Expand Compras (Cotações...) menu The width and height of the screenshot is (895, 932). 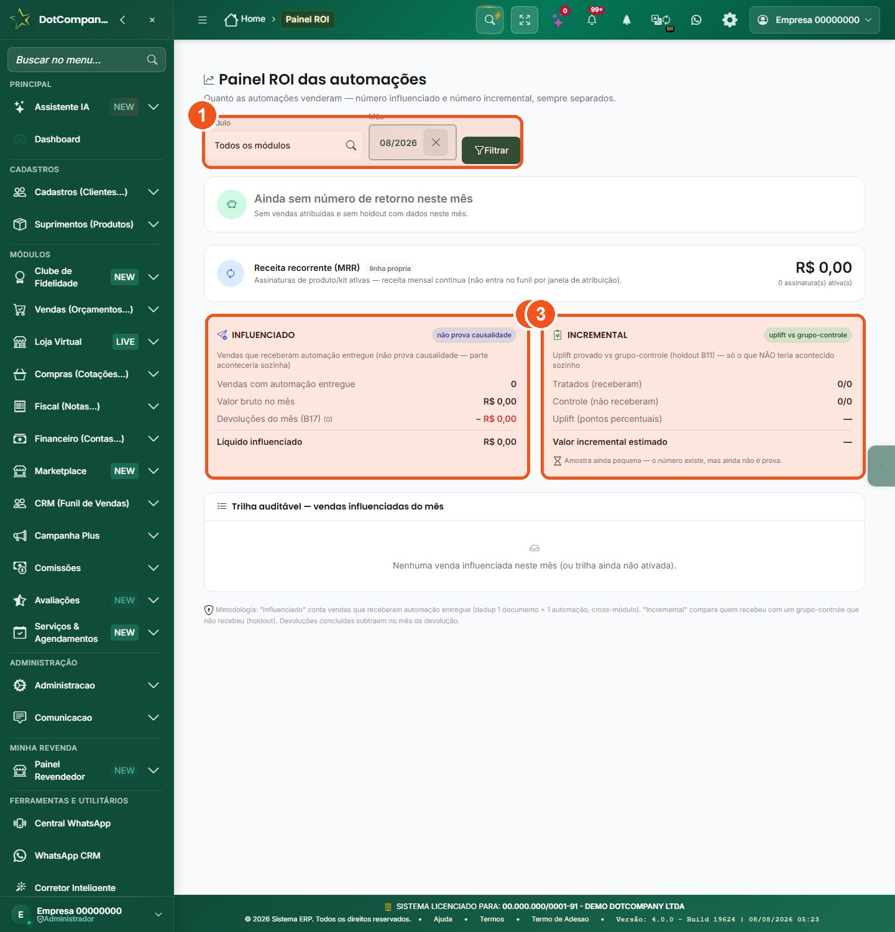click(x=86, y=374)
